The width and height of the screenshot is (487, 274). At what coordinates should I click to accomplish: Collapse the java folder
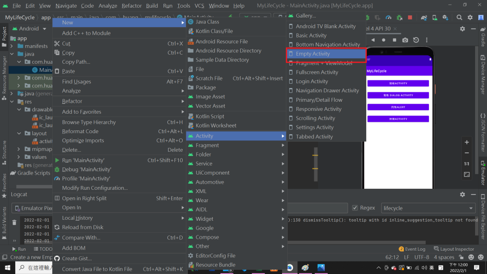(12, 54)
